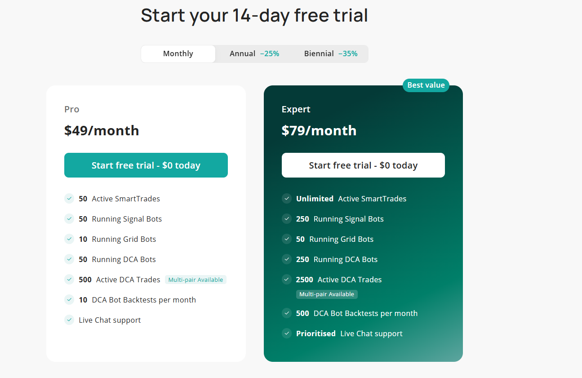Select the Monthly billing tab
The height and width of the screenshot is (378, 582).
178,54
